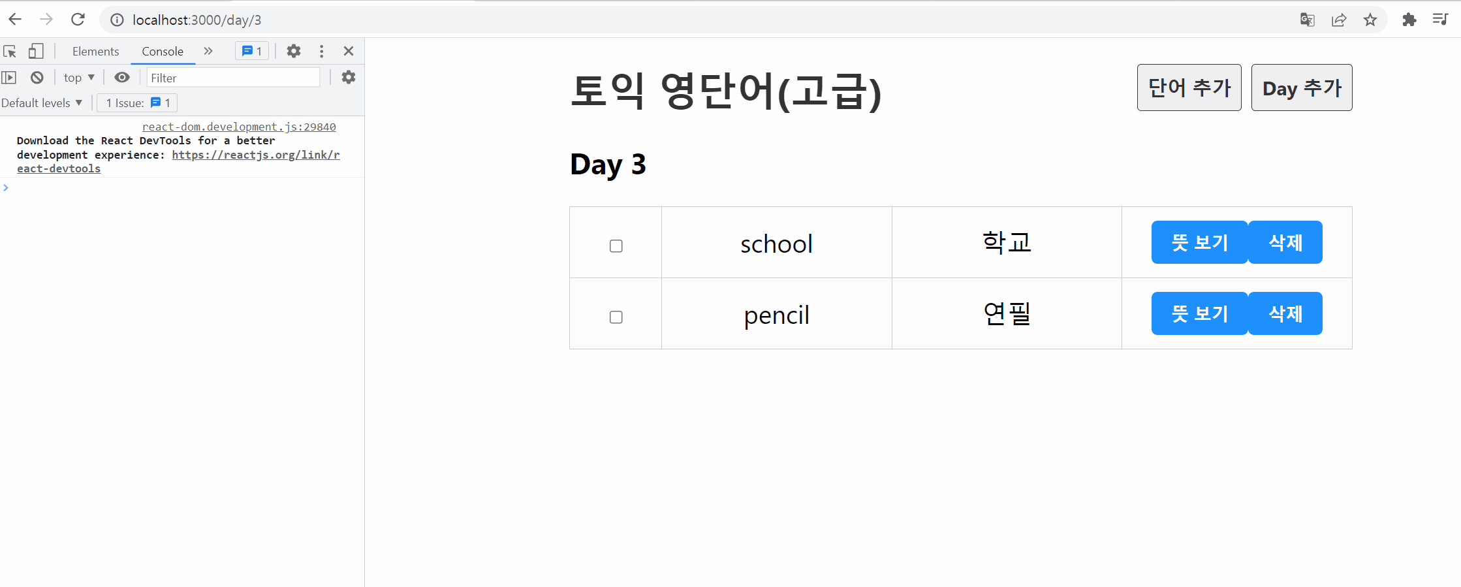1461x587 pixels.
Task: Switch to the Console tab
Action: click(163, 51)
